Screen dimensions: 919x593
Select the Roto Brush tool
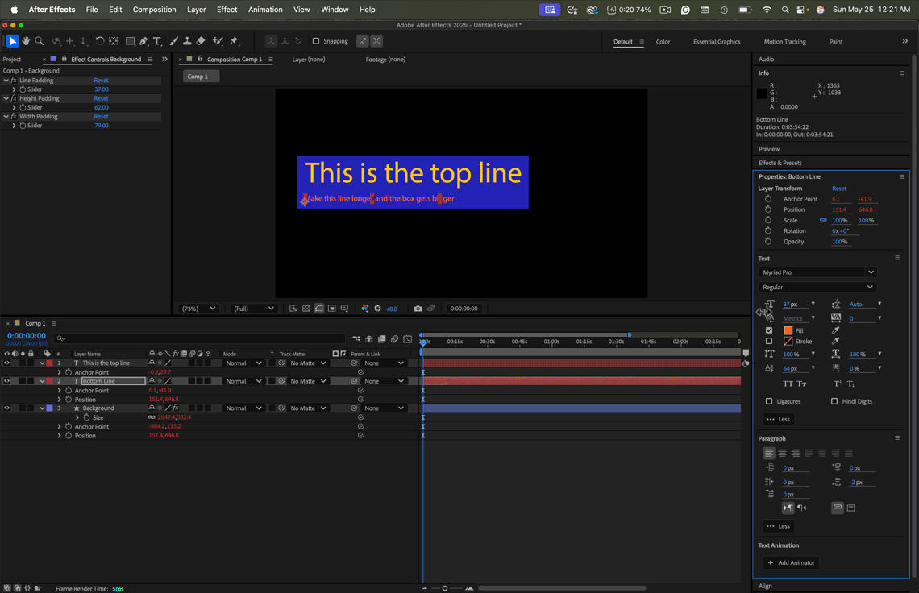pos(218,41)
